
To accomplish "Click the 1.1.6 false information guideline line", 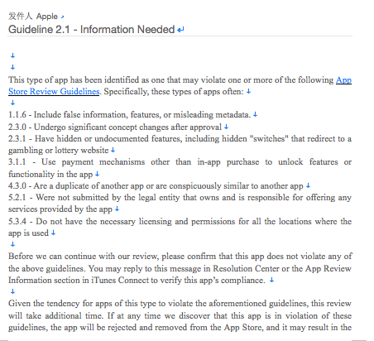I will click(x=129, y=114).
